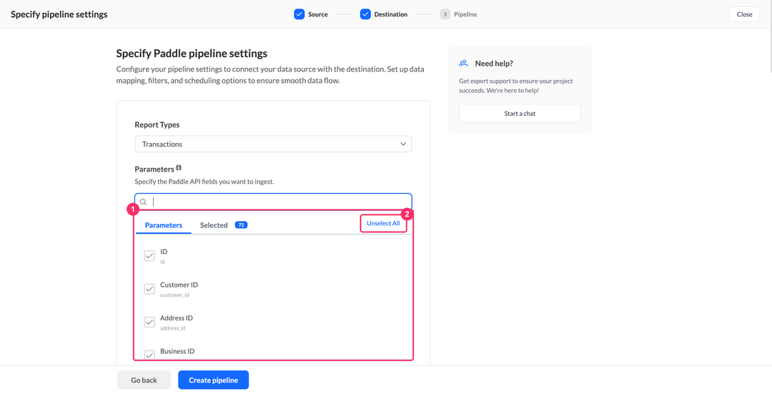Screen dimensions: 772x394
Task: Click the Close button
Action: (744, 14)
